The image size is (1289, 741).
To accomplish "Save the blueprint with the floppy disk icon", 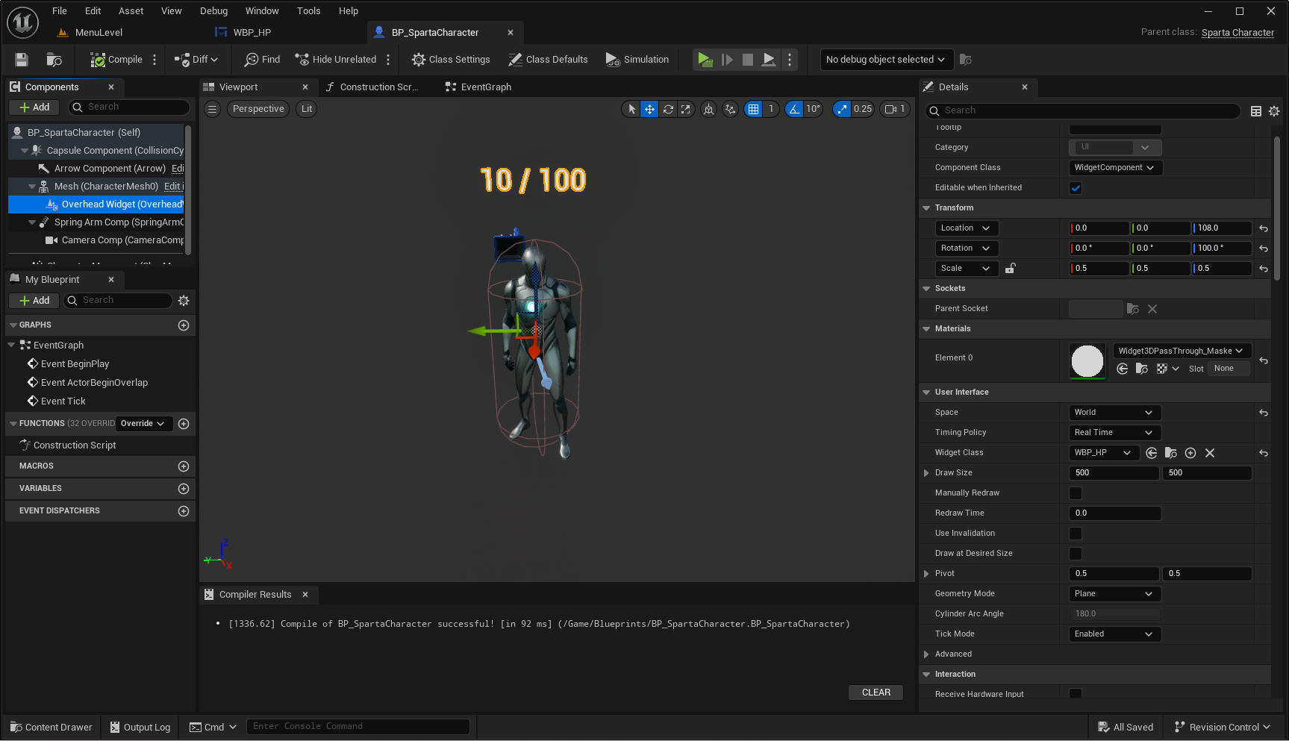I will [22, 60].
